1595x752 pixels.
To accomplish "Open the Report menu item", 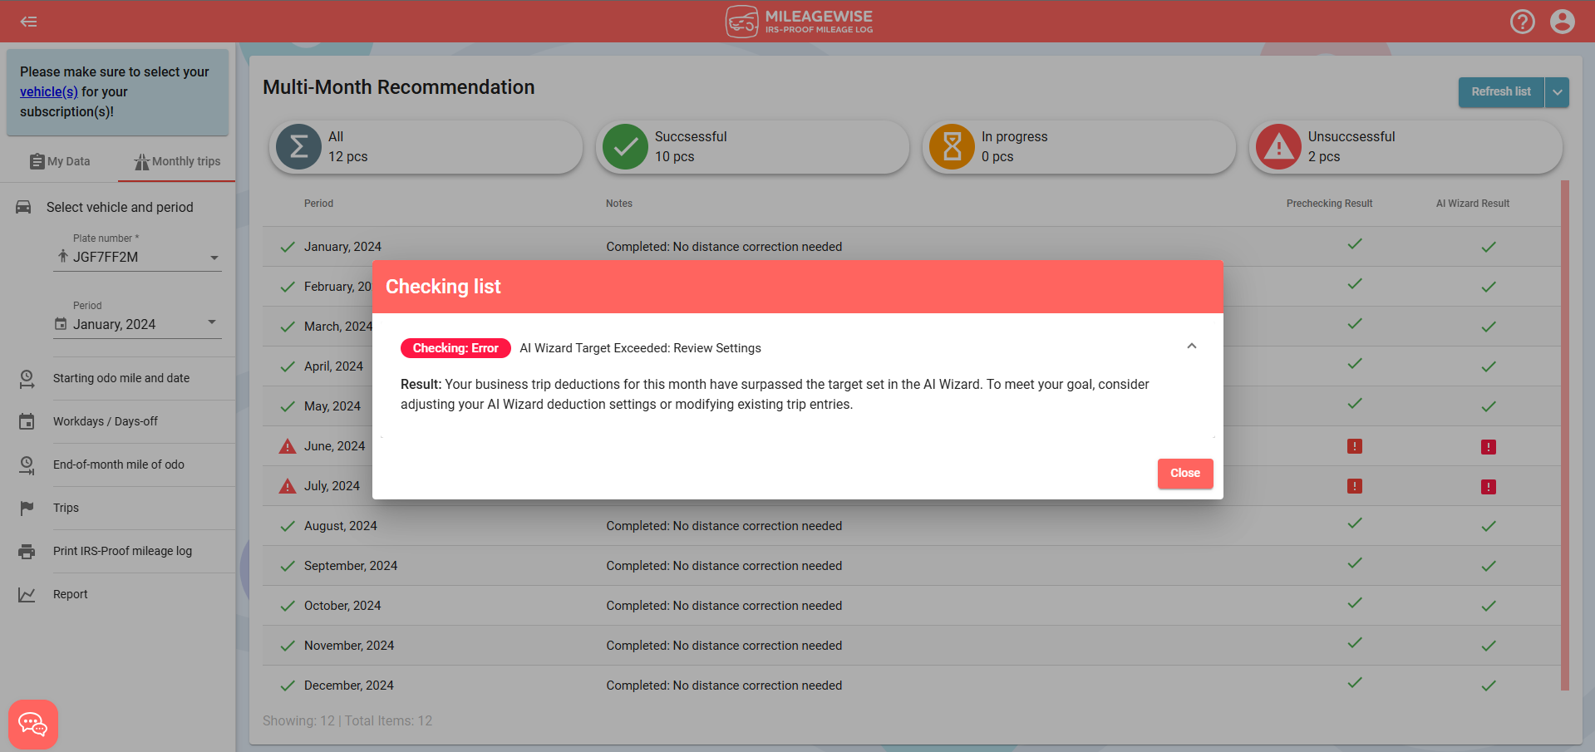I will pyautogui.click(x=70, y=594).
